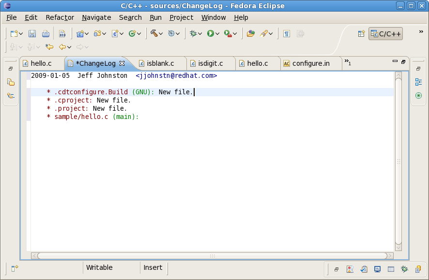The width and height of the screenshot is (429, 280).
Task: Click the horizontal scrollbar of the editor
Action: (x=212, y=256)
